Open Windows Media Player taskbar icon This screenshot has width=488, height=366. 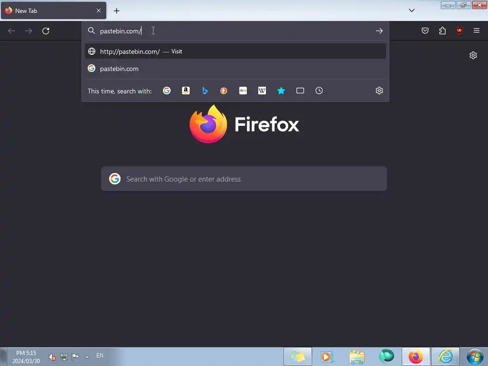327,356
